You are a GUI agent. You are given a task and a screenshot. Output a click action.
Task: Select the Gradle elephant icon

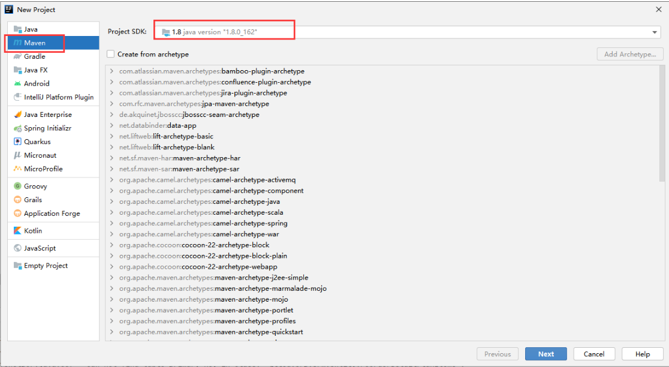point(17,56)
